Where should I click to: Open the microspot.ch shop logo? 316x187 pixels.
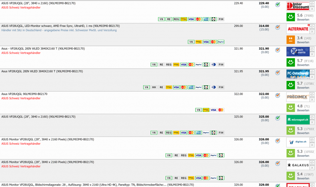pos(298,119)
